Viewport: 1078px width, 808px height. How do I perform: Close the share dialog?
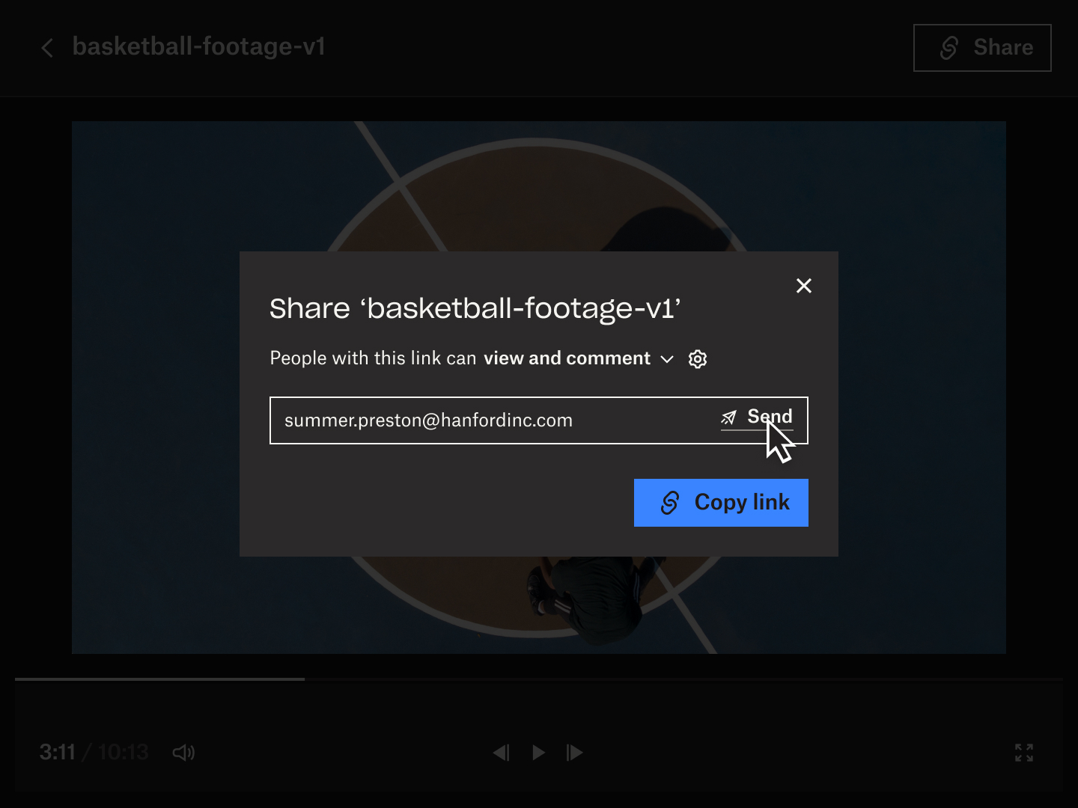(804, 286)
